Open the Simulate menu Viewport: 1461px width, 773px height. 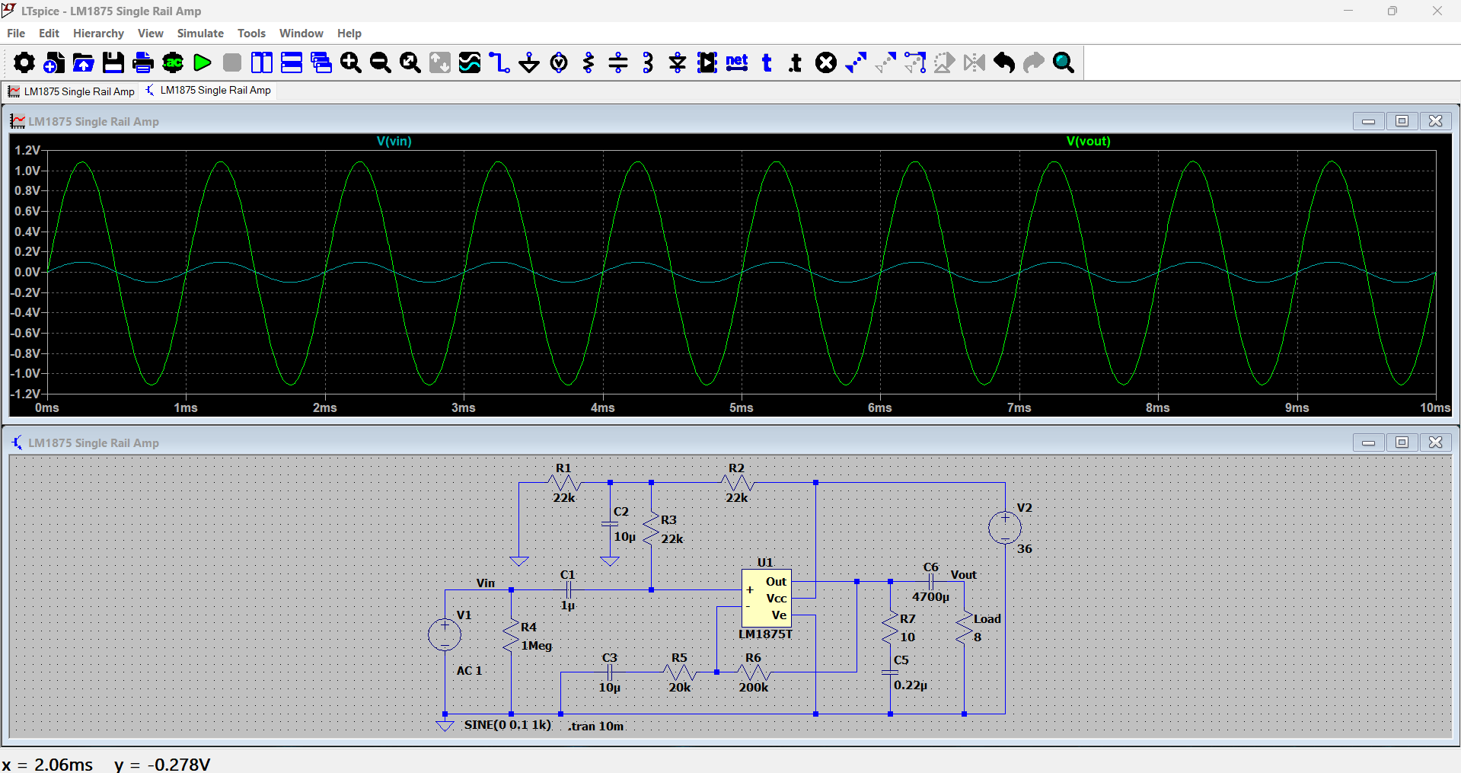200,34
